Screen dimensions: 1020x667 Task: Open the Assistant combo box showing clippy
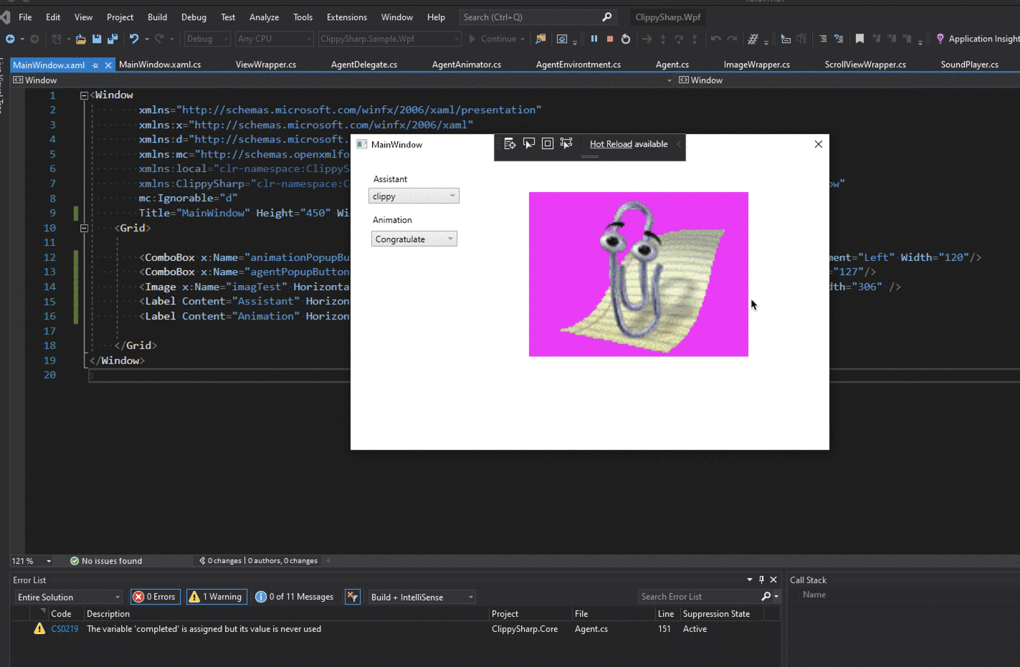pos(414,195)
